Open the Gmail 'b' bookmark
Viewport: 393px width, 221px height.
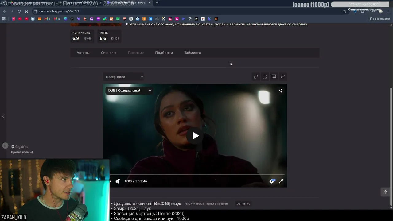(47, 19)
